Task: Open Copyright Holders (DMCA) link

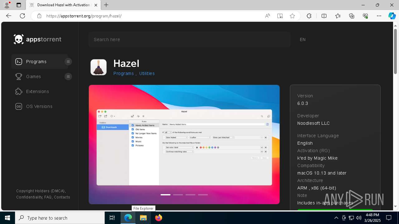Action: point(41,191)
